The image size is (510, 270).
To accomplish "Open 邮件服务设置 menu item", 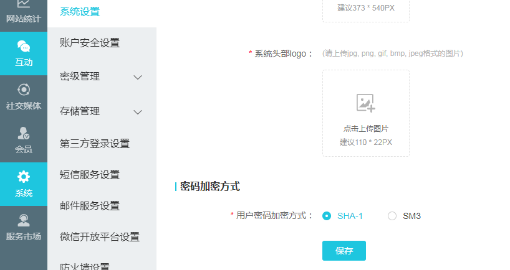I will tap(90, 206).
